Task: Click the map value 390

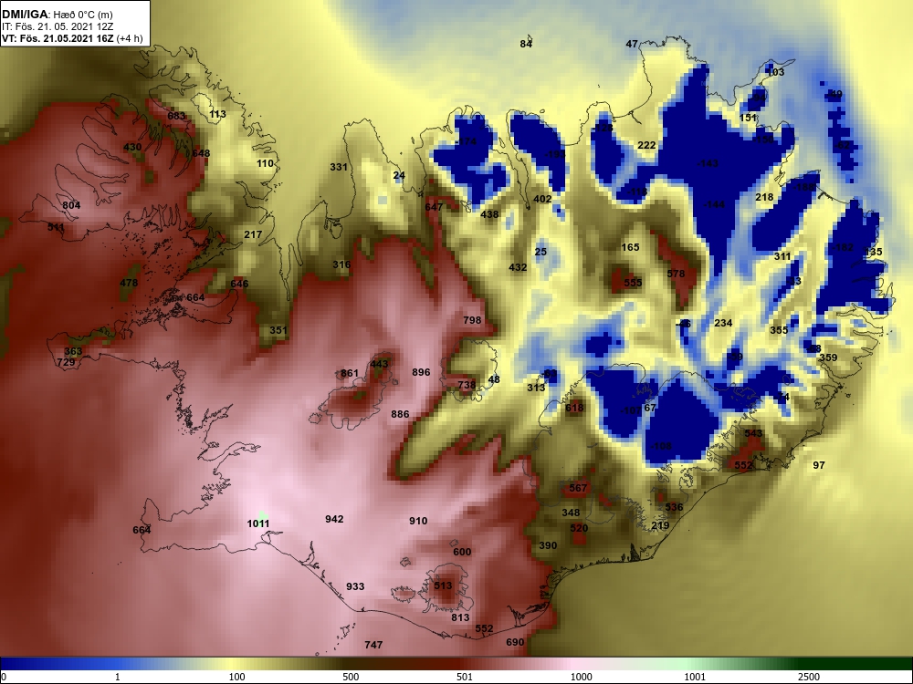Action: pyautogui.click(x=548, y=545)
